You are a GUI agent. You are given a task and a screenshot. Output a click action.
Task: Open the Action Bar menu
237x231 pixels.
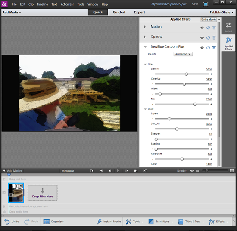[x=67, y=4]
